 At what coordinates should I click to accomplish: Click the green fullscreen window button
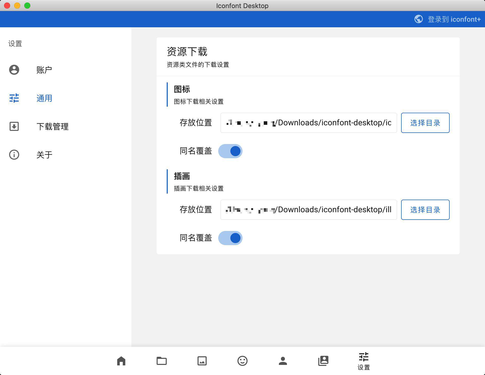[x=27, y=6]
